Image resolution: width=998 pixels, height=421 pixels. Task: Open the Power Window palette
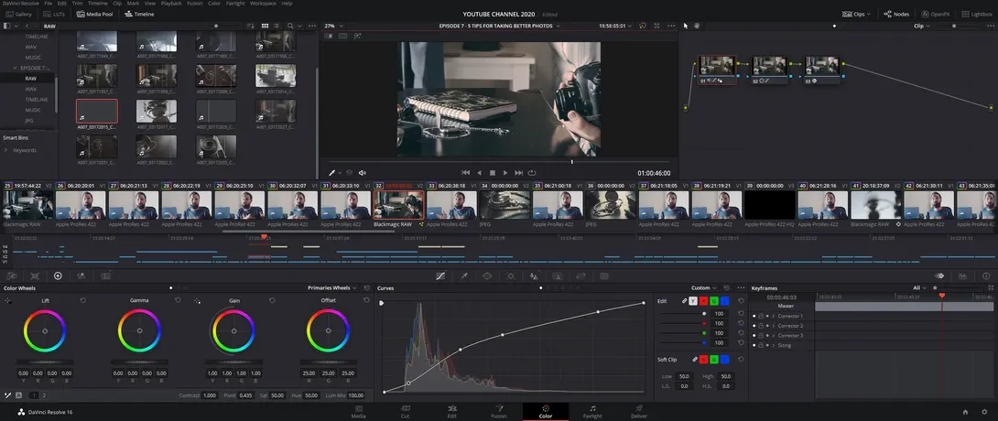click(x=487, y=276)
